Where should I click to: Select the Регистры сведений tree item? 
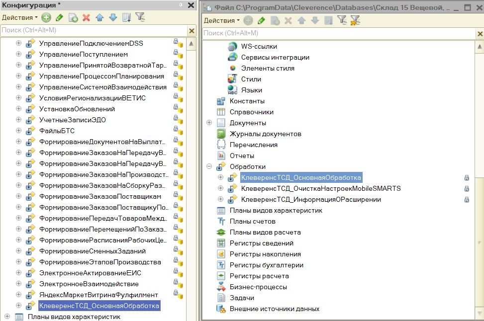262,243
